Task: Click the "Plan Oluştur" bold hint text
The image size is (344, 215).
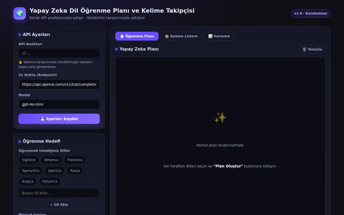Action: [228, 166]
